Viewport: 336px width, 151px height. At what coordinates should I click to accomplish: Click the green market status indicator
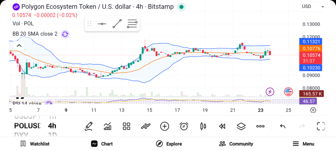181,7
